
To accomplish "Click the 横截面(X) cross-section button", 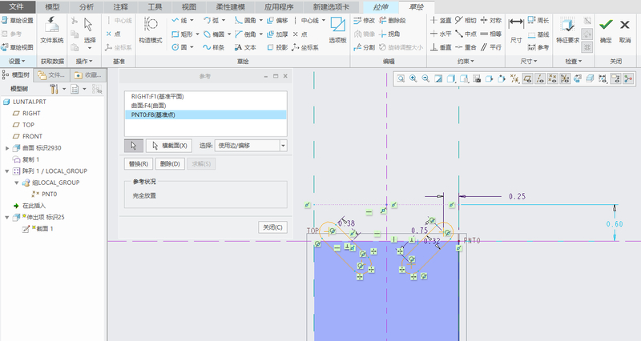I will click(169, 146).
